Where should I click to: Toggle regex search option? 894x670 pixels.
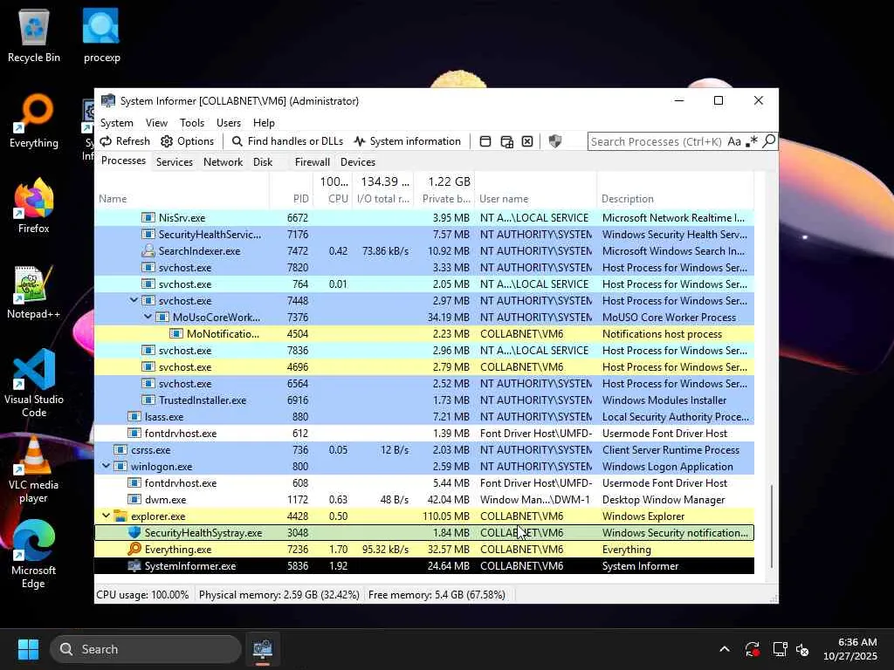(x=752, y=141)
